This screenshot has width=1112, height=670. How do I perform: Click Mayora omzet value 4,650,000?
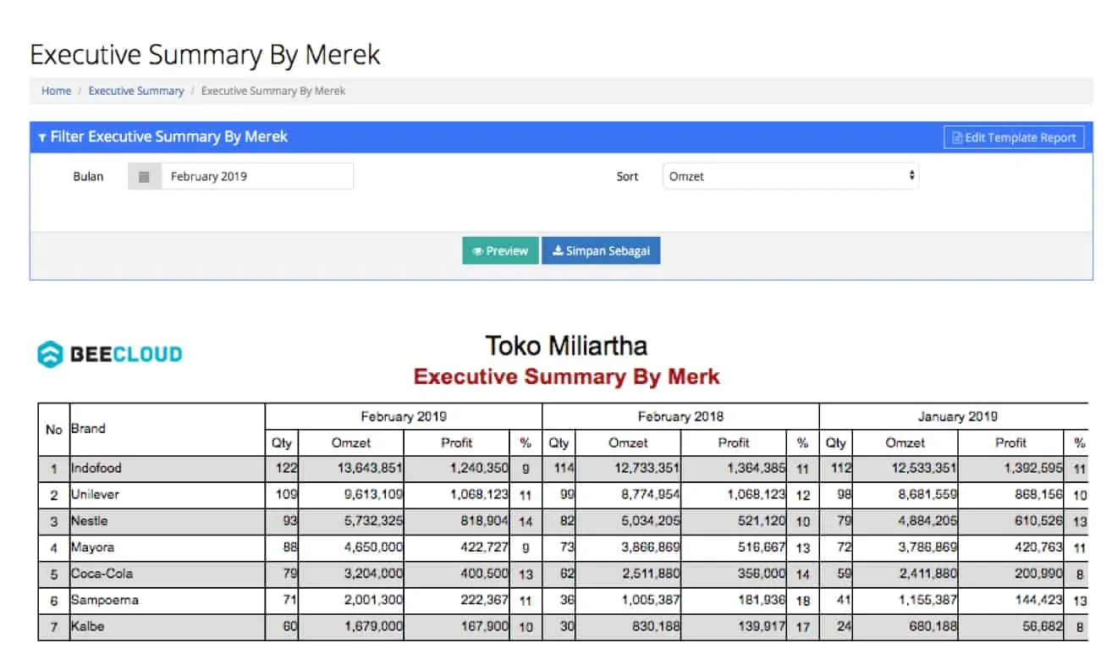372,547
